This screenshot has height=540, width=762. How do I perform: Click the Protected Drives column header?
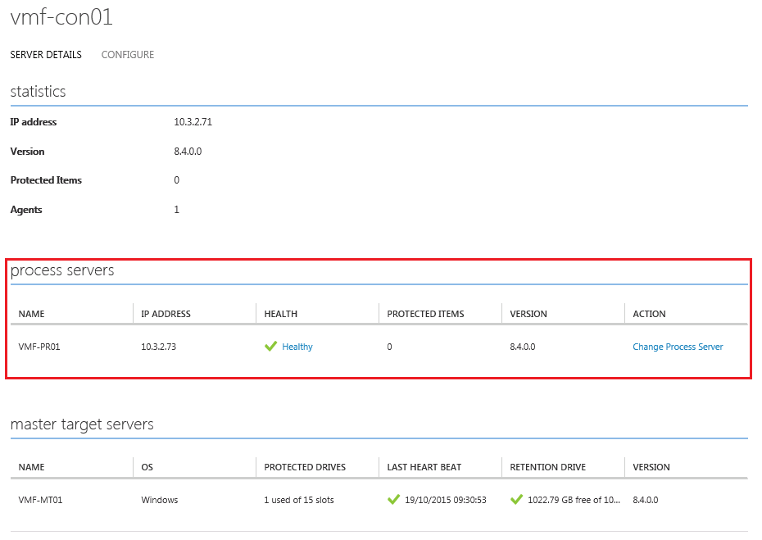point(305,467)
